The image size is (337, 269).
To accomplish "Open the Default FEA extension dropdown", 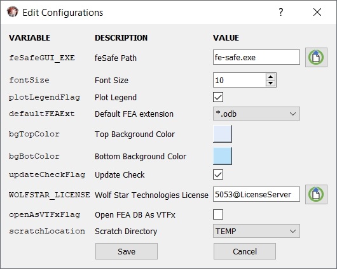I will [256, 114].
